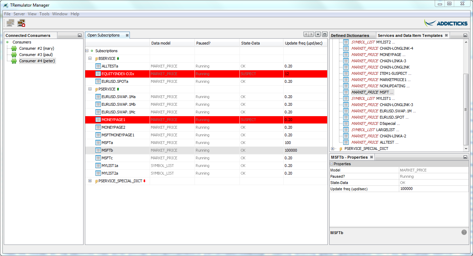Click the scroll tabs left arrow

[306, 34]
